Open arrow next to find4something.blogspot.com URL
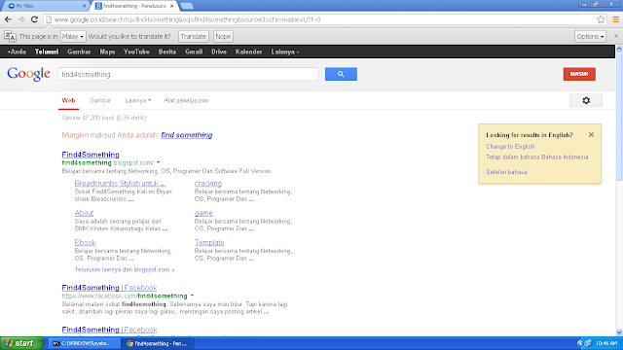 pos(158,162)
